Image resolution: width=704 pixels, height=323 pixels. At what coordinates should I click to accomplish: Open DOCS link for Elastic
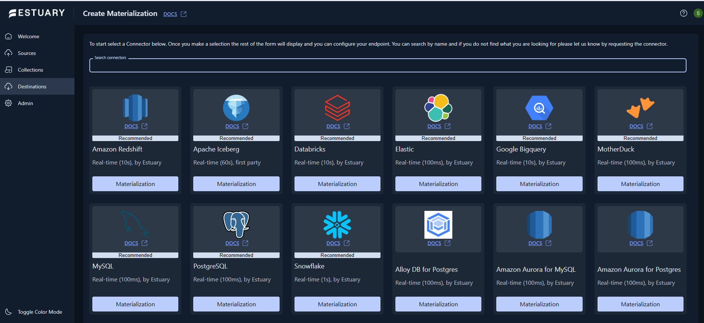pos(434,126)
